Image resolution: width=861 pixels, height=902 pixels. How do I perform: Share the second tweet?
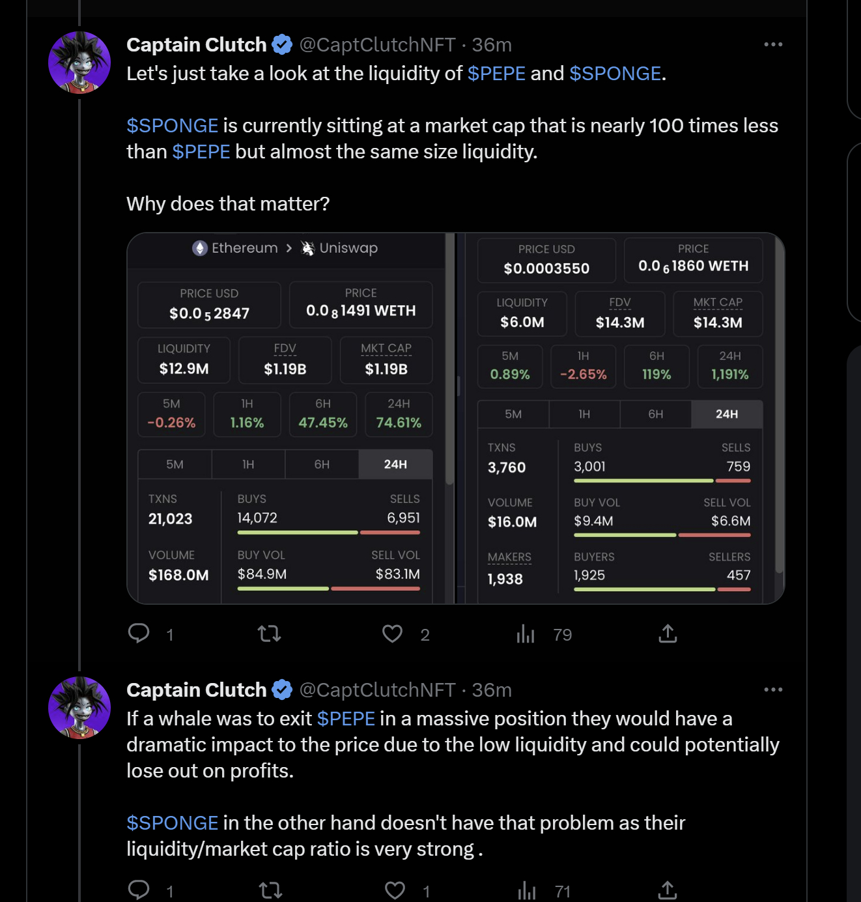point(668,890)
